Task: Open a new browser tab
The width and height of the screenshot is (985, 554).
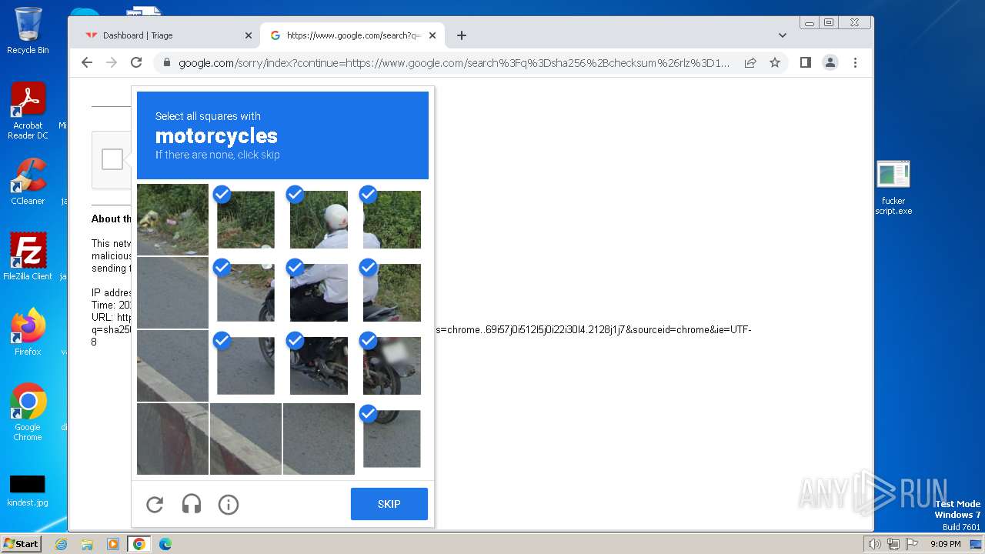Action: pyautogui.click(x=462, y=35)
